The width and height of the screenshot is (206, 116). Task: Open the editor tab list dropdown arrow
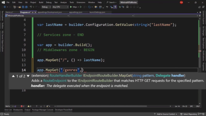point(197,12)
